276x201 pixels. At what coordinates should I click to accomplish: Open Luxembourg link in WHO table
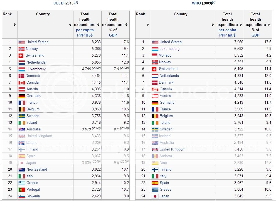tap(169, 49)
